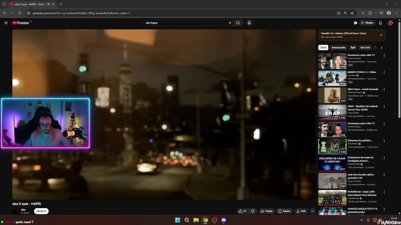Expand the Sonraki mix playlist panel
The image size is (401, 225).
381,35
